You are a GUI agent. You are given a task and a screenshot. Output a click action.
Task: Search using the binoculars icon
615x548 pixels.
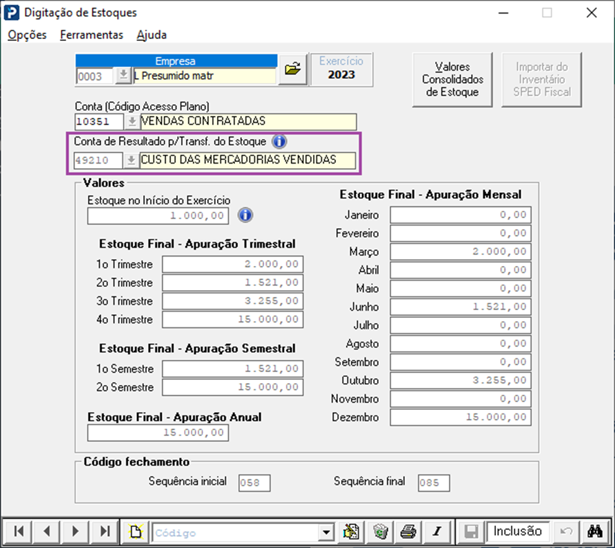pos(595,531)
